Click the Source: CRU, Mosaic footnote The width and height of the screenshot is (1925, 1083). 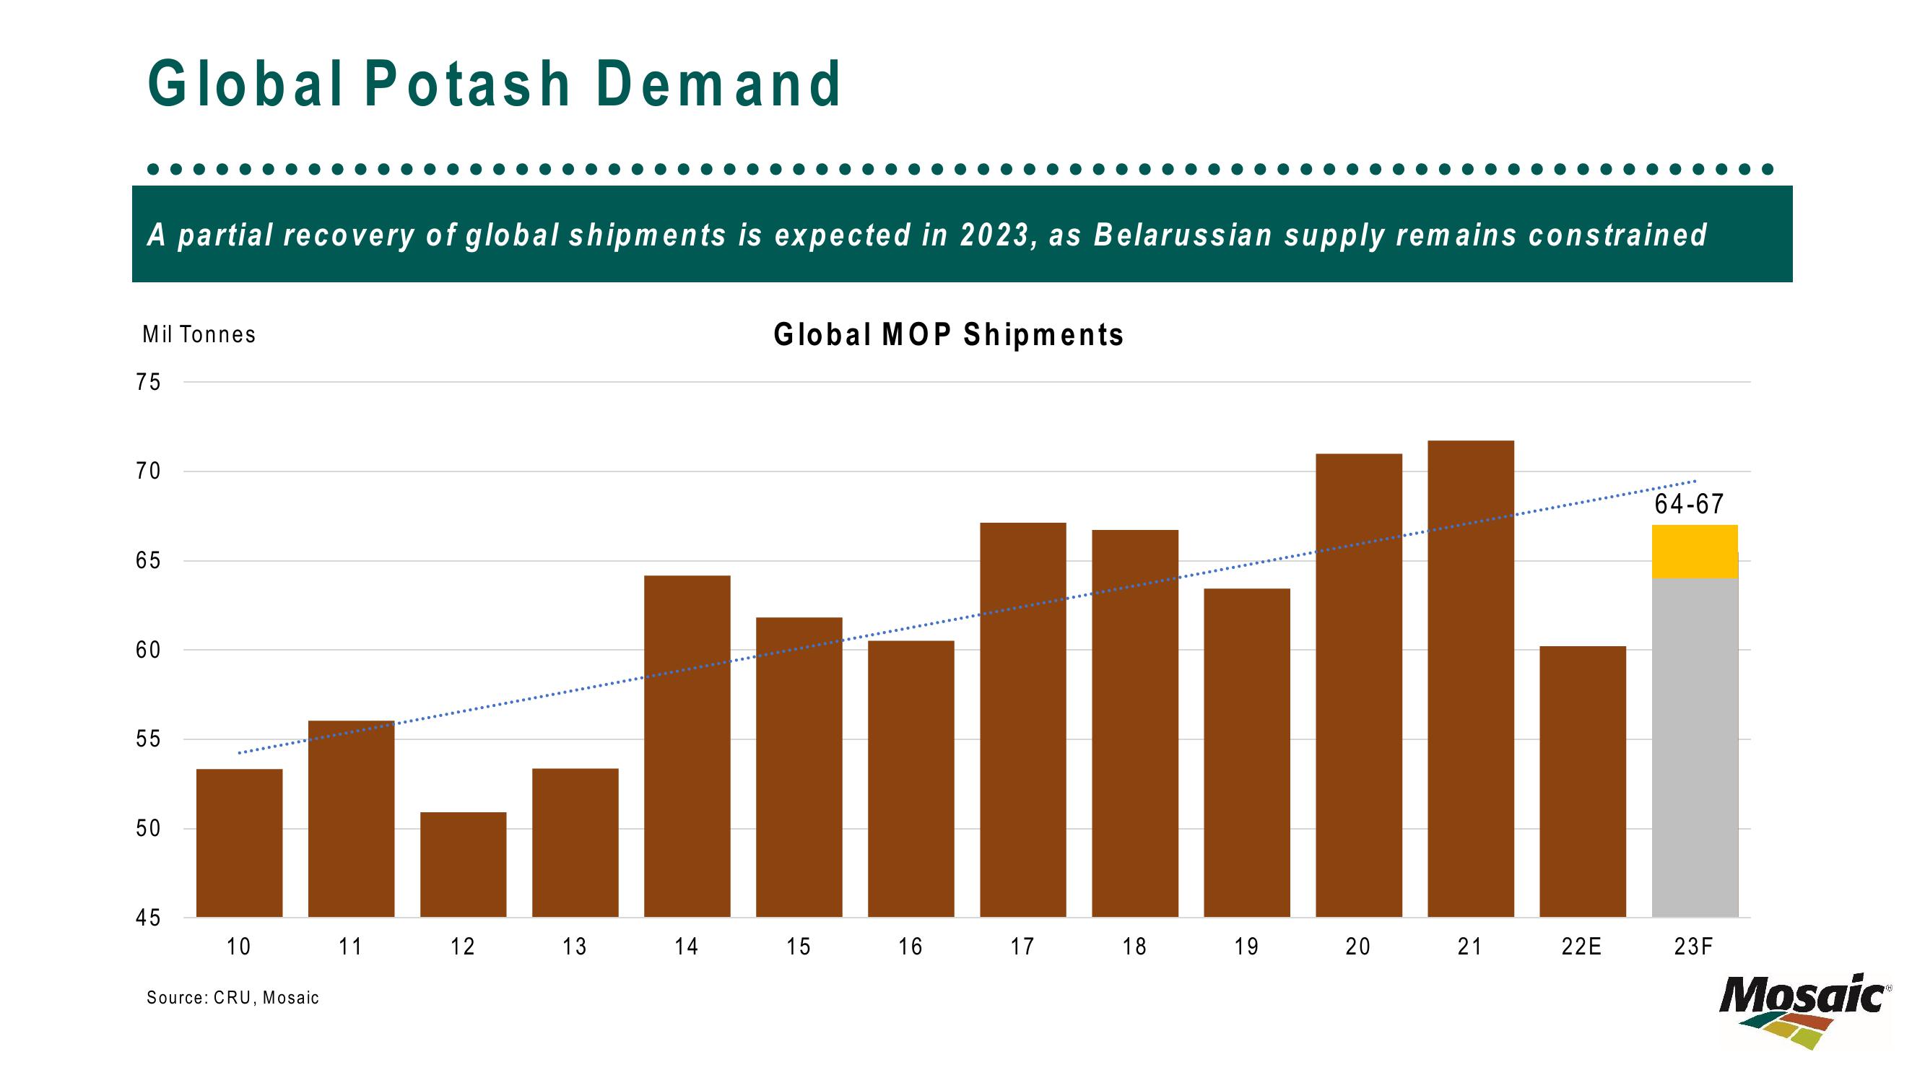[x=233, y=998]
